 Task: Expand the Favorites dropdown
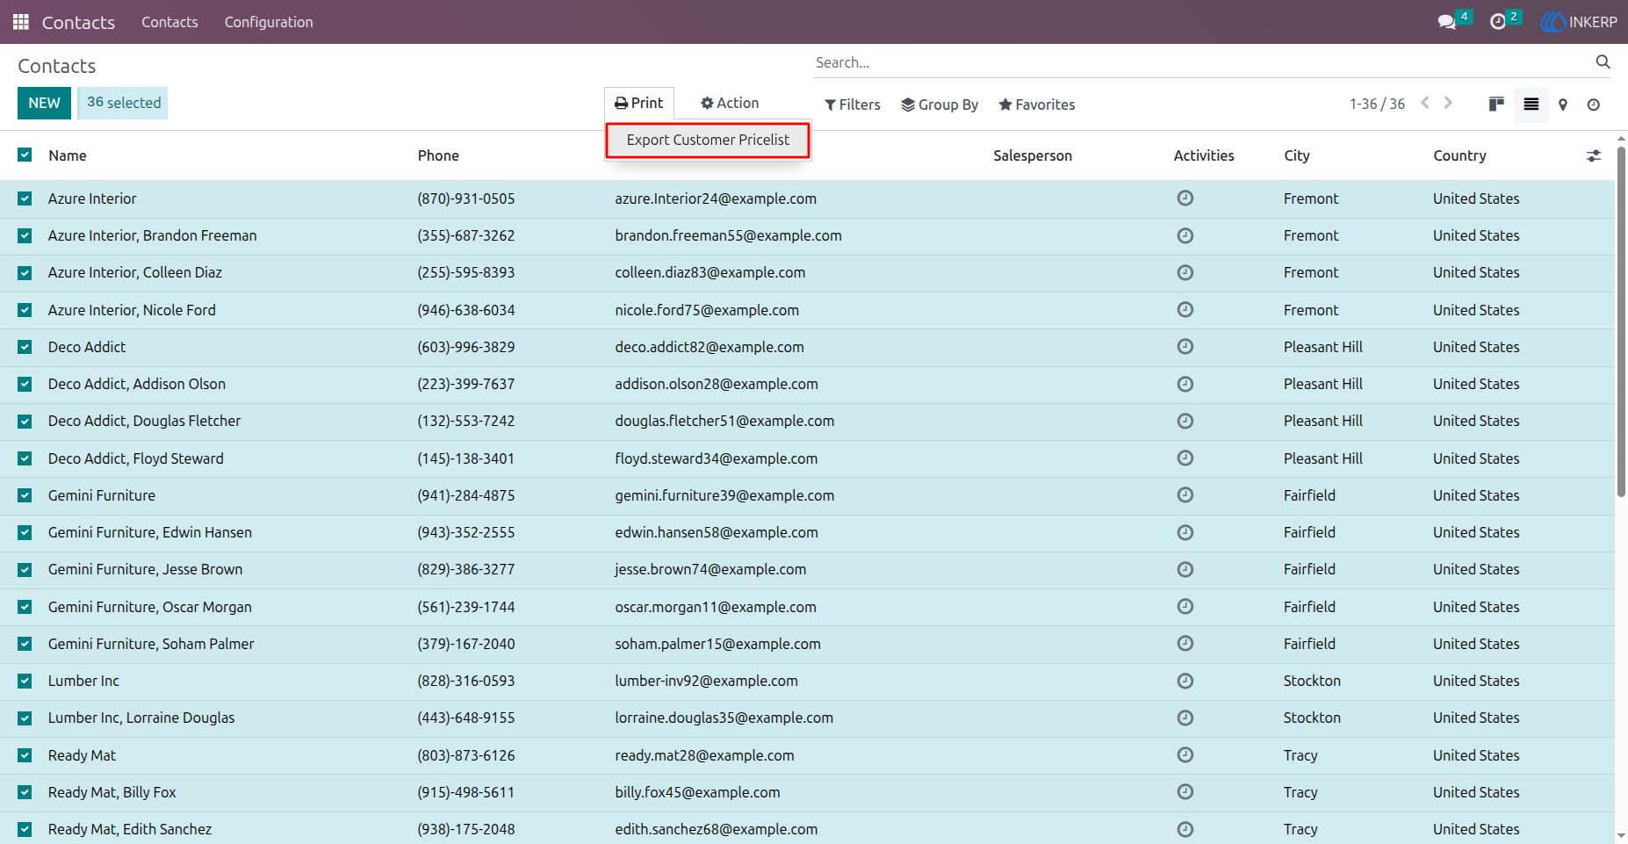click(1036, 105)
